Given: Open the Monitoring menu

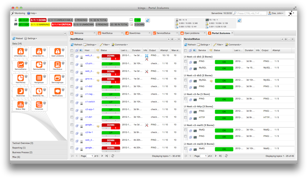Looking at the screenshot, I should coord(20,13).
